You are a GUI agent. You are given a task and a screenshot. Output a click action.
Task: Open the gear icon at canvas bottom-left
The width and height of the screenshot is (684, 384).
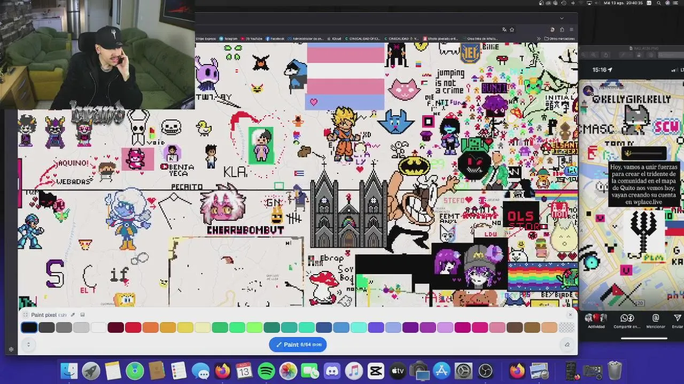coord(11,350)
